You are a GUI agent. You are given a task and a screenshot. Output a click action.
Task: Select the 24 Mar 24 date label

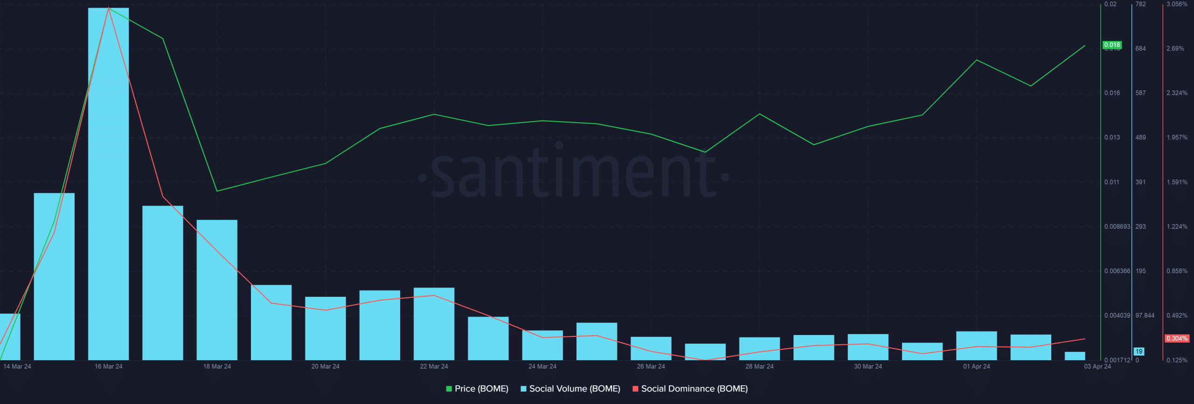point(542,366)
